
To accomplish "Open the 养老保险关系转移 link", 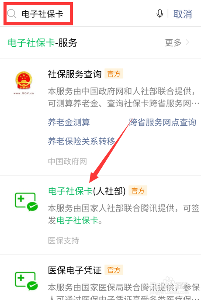I will [81, 141].
